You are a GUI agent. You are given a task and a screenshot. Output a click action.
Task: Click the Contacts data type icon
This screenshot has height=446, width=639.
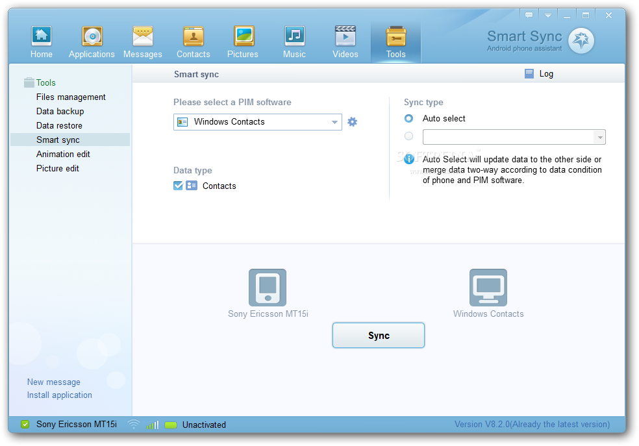(x=192, y=186)
